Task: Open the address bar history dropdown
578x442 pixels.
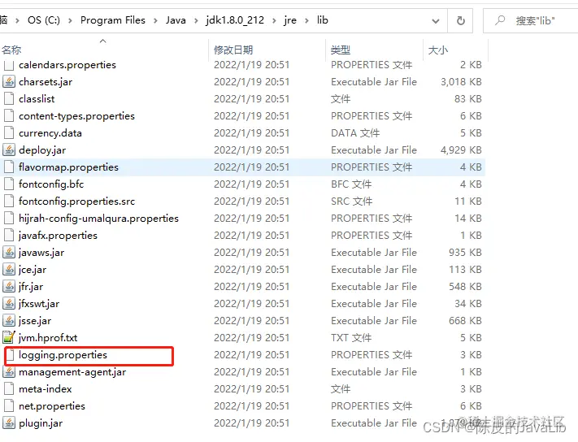Action: [436, 21]
